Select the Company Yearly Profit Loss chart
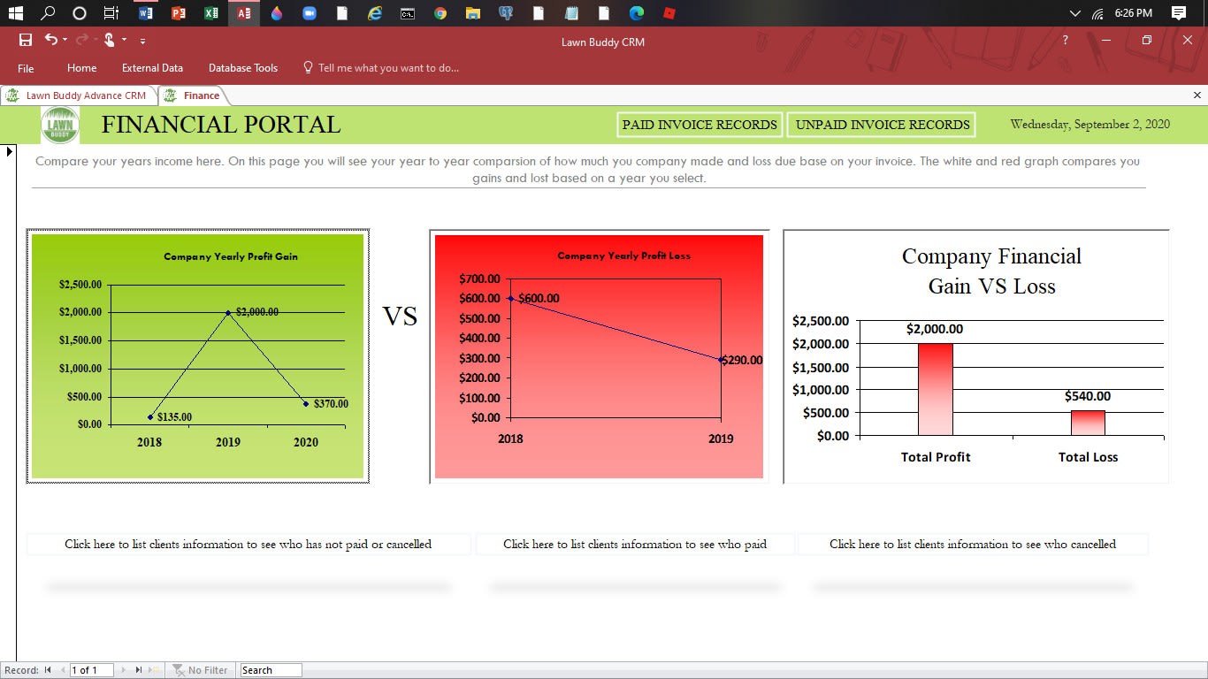 [599, 356]
